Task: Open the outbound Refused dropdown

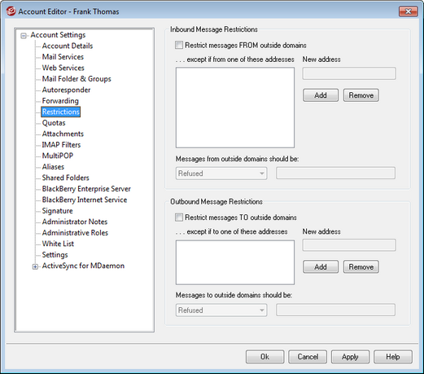Action: 221,310
